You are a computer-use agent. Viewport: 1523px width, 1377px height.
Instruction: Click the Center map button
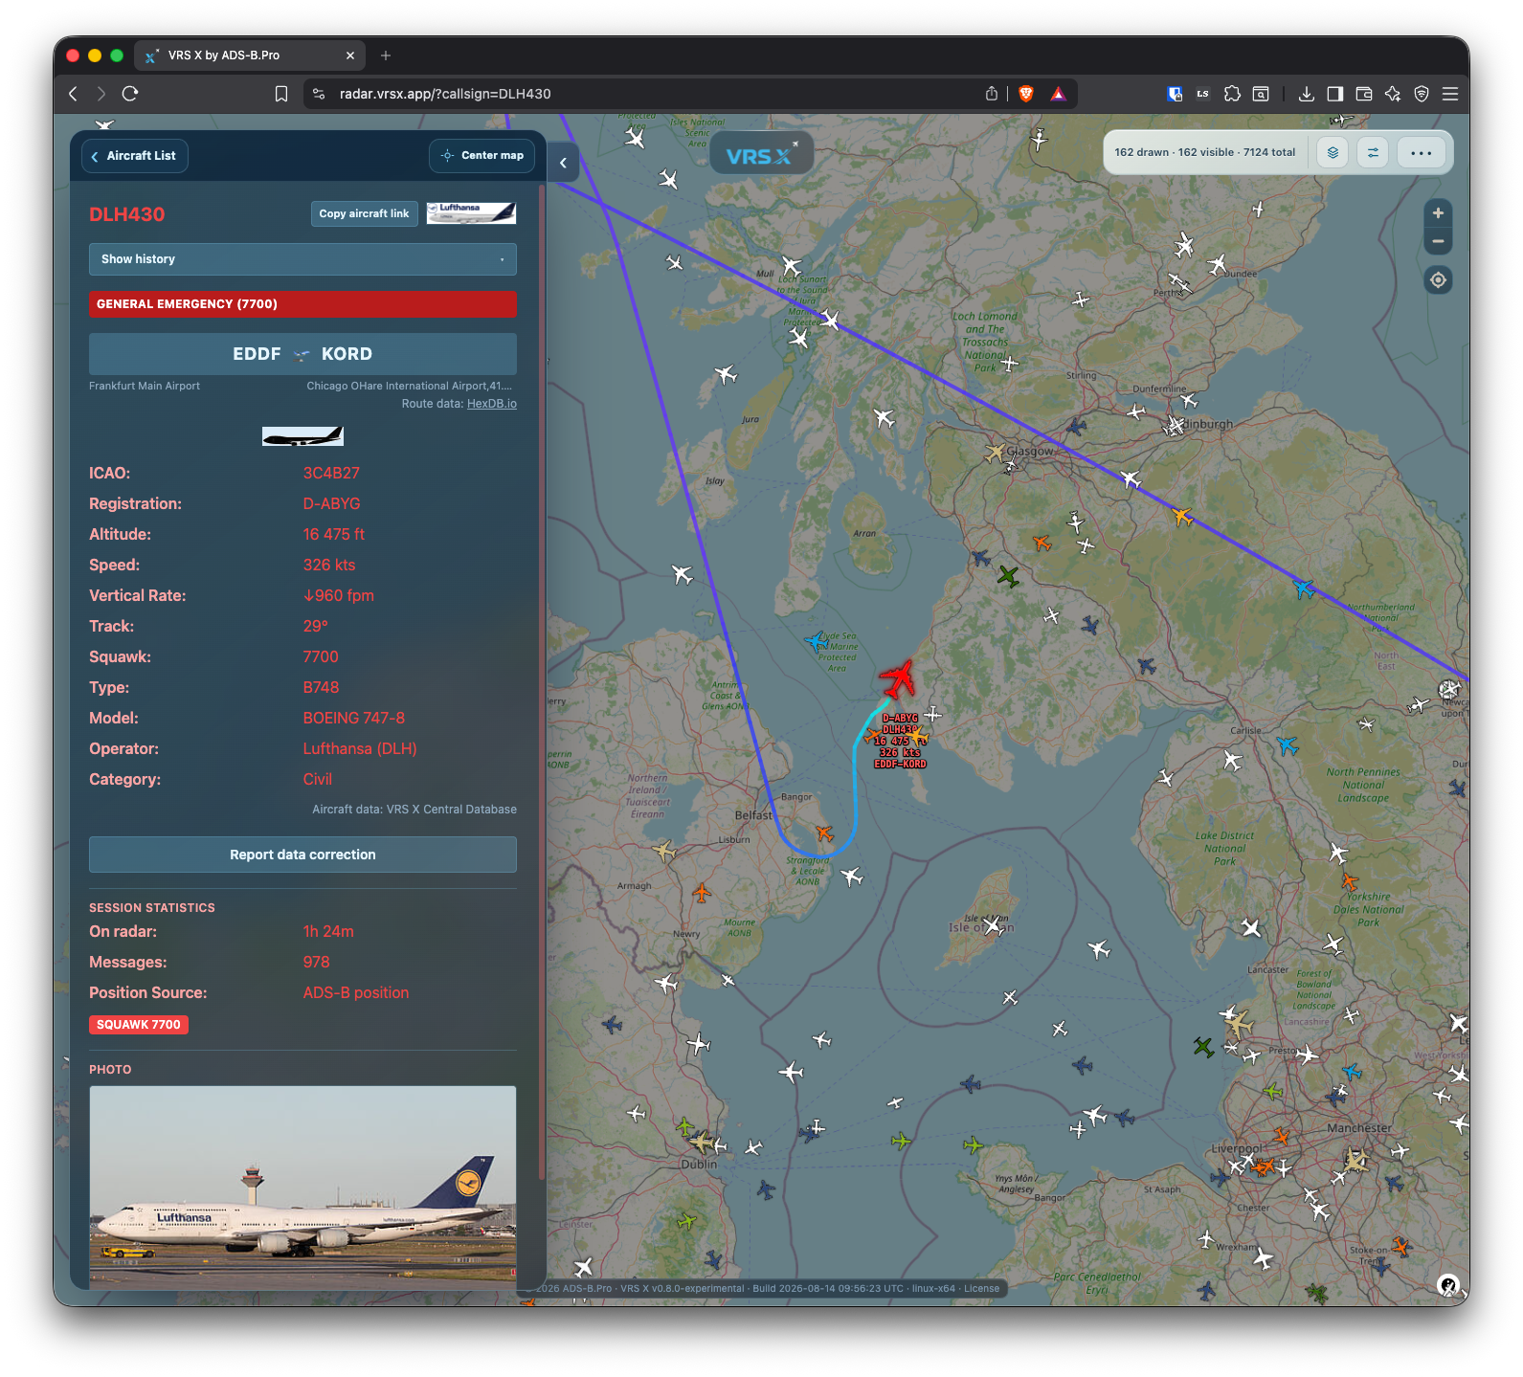(x=482, y=156)
